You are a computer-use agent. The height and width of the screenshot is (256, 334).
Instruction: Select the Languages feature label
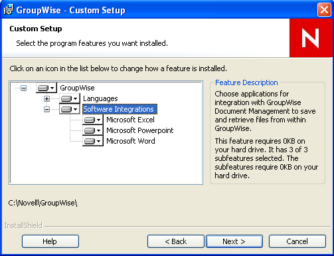click(x=100, y=98)
